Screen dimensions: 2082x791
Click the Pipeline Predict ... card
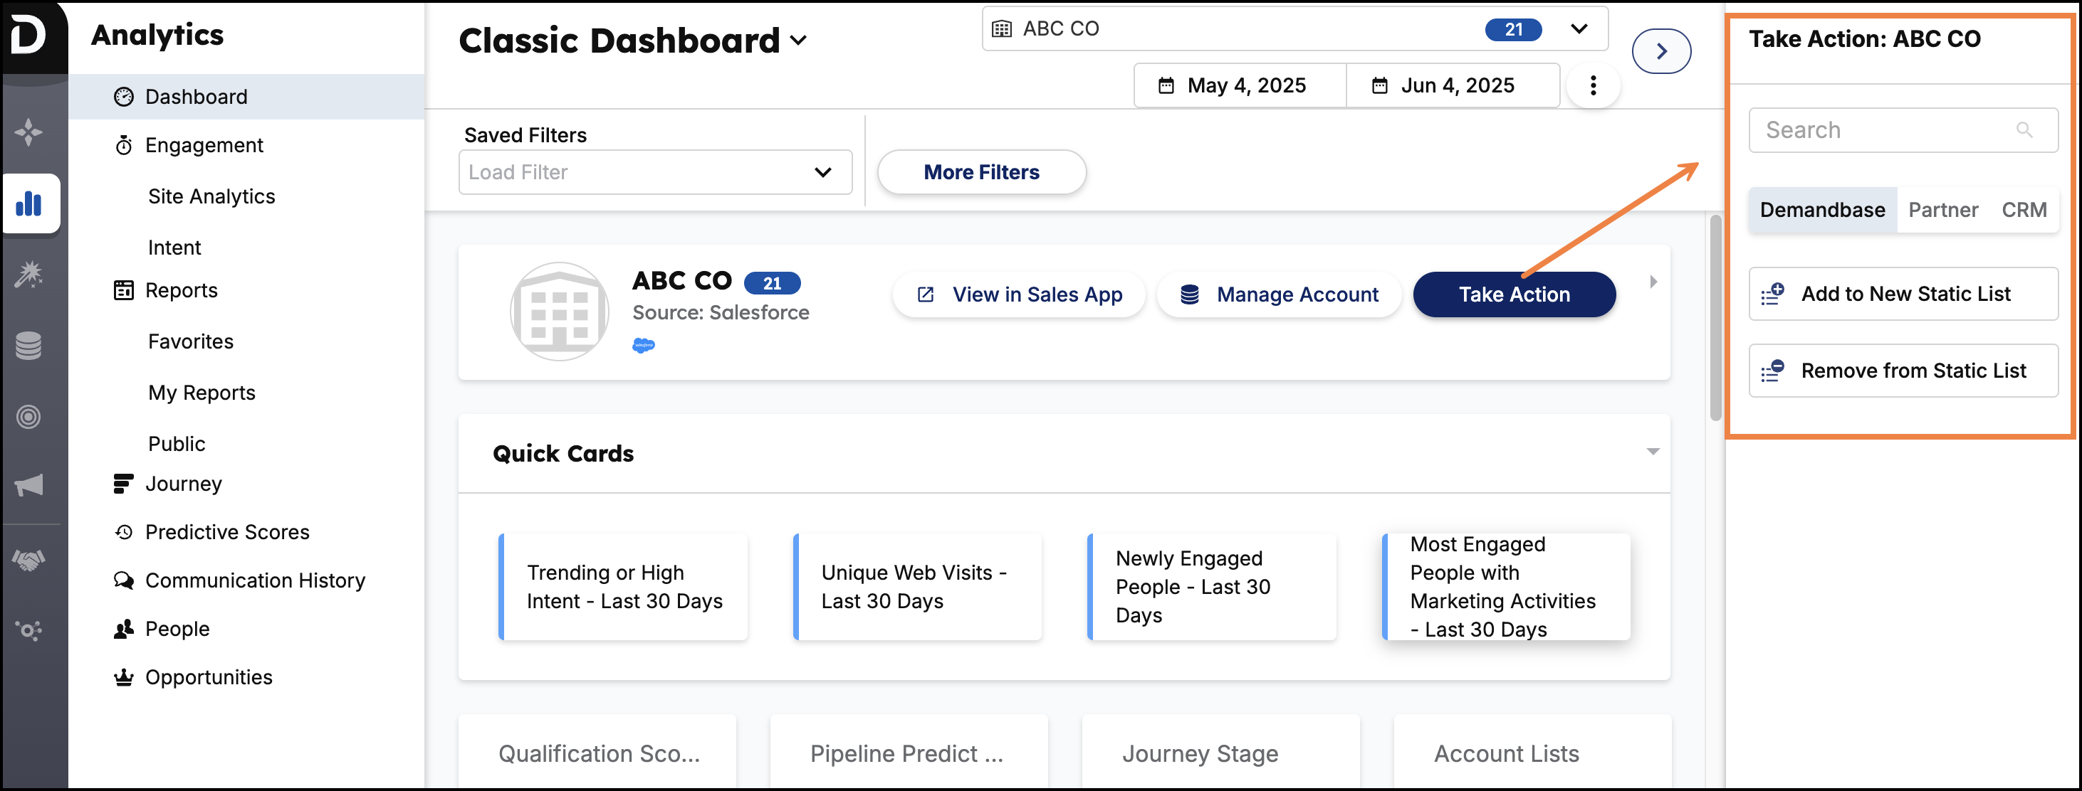(909, 751)
